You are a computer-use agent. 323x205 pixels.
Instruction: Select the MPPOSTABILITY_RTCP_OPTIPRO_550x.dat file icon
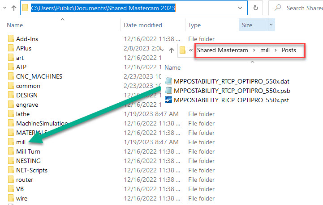pos(168,81)
